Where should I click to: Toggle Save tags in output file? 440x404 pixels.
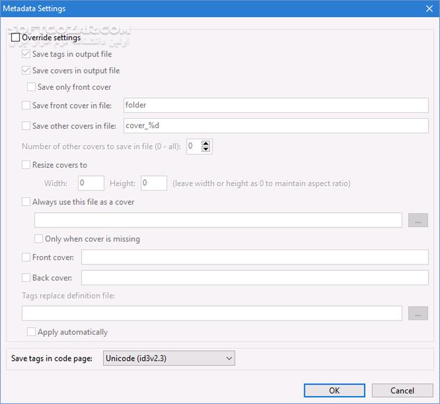pyautogui.click(x=26, y=55)
